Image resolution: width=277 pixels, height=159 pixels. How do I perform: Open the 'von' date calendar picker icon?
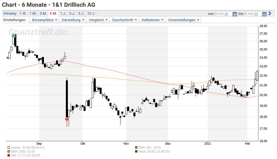point(234,14)
